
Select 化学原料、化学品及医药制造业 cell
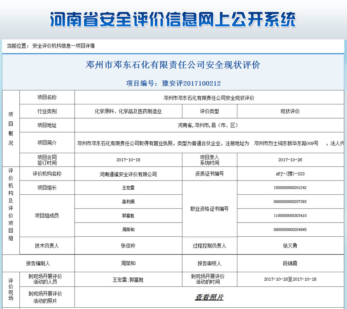(x=129, y=111)
